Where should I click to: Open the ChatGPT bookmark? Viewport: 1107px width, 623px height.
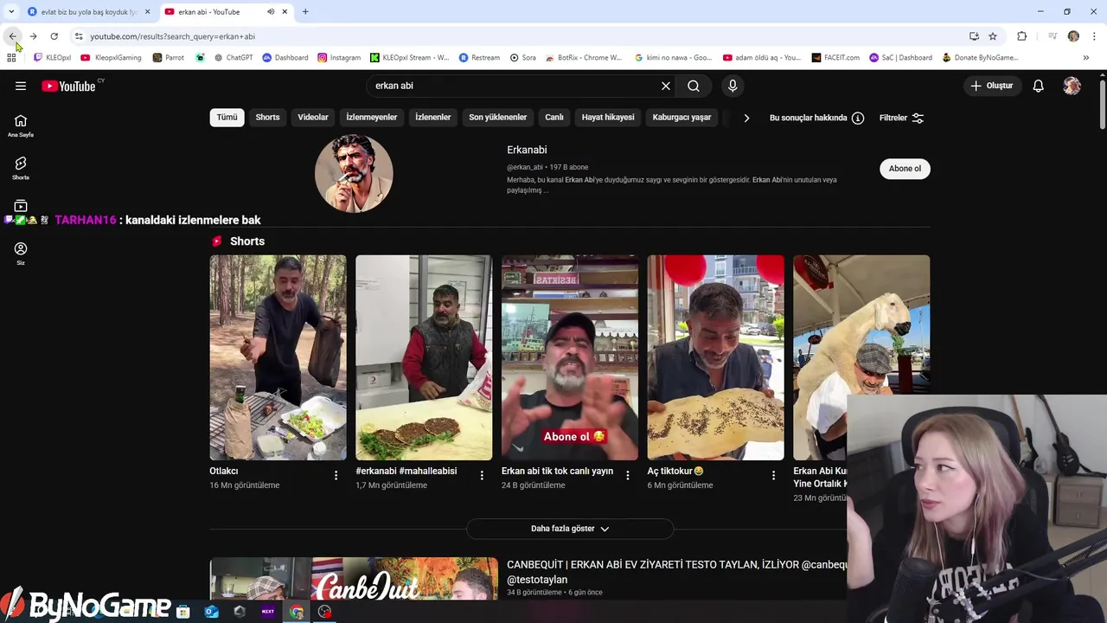coord(234,57)
